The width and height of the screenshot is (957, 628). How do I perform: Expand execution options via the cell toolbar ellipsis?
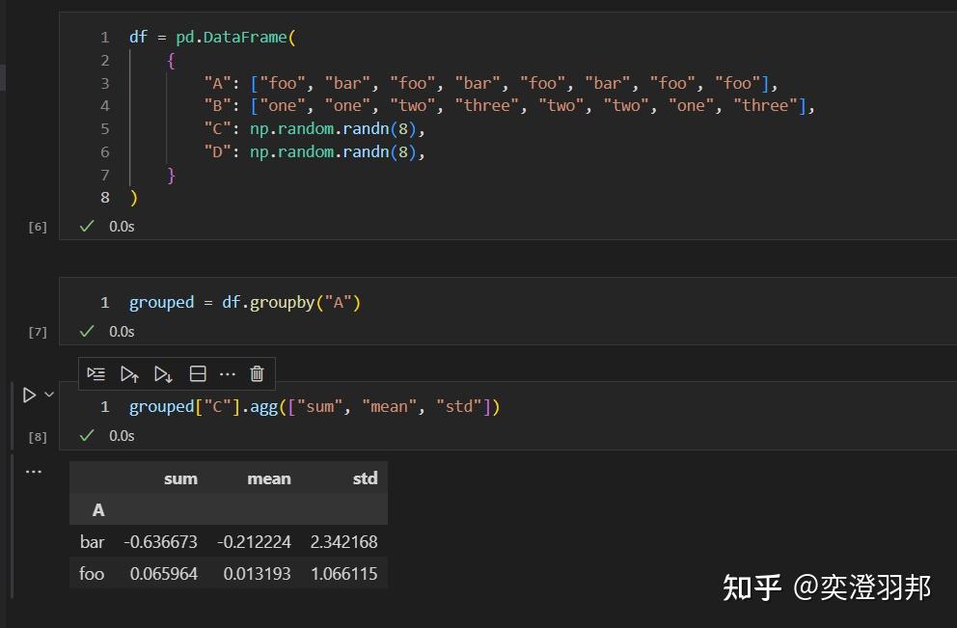pyautogui.click(x=228, y=373)
